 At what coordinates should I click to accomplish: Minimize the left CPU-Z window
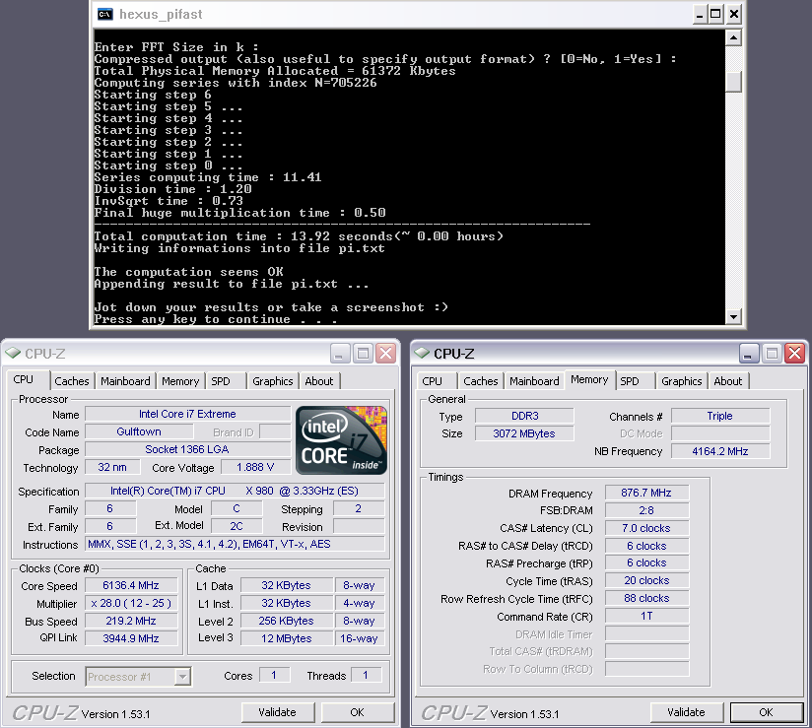pyautogui.click(x=340, y=354)
